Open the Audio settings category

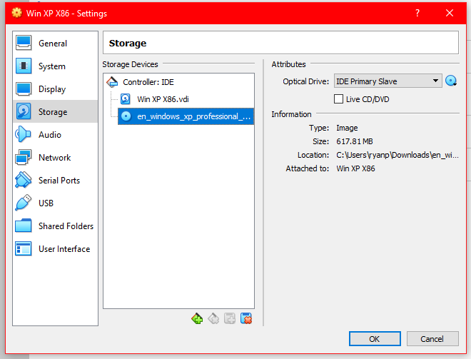[x=55, y=135]
